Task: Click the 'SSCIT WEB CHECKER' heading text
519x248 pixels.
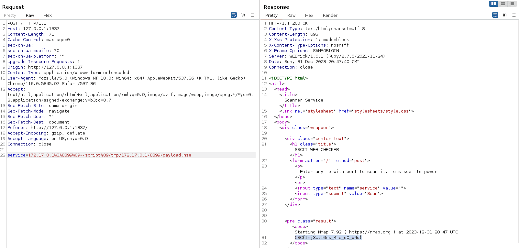Action: click(317, 150)
